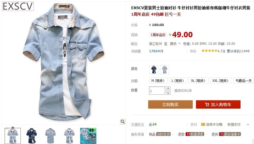Click the EXSCV brand logo

18,7
